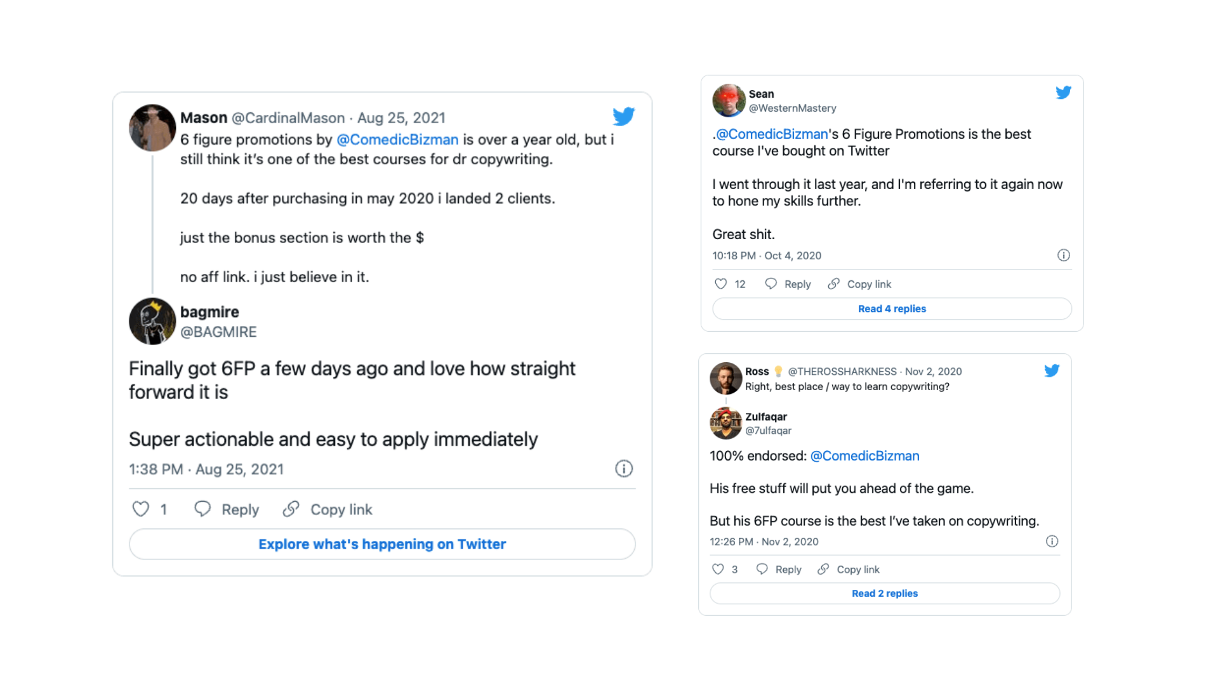Image resolution: width=1218 pixels, height=685 pixels.
Task: Click the Twitter bird icon in Mason's tweet
Action: tap(623, 117)
